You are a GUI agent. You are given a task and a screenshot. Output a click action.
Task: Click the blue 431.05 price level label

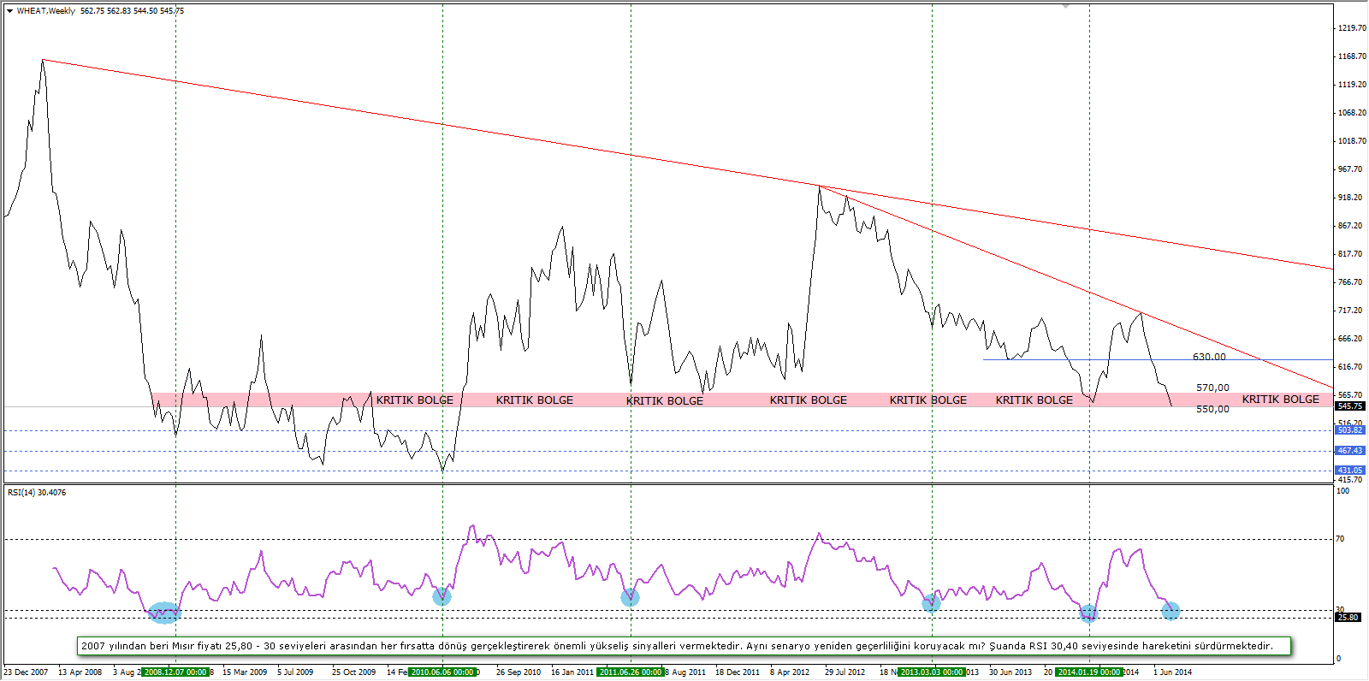(1350, 471)
